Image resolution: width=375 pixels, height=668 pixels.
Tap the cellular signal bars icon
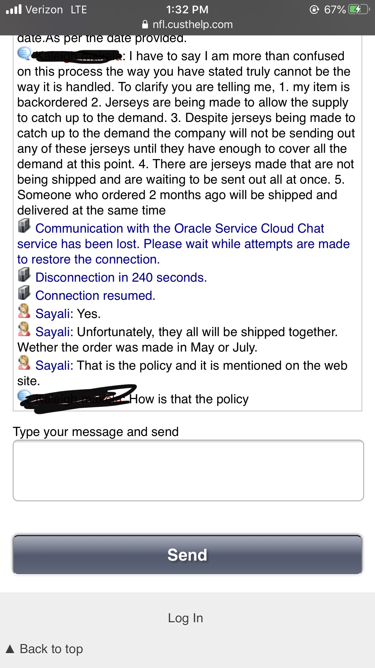(14, 9)
